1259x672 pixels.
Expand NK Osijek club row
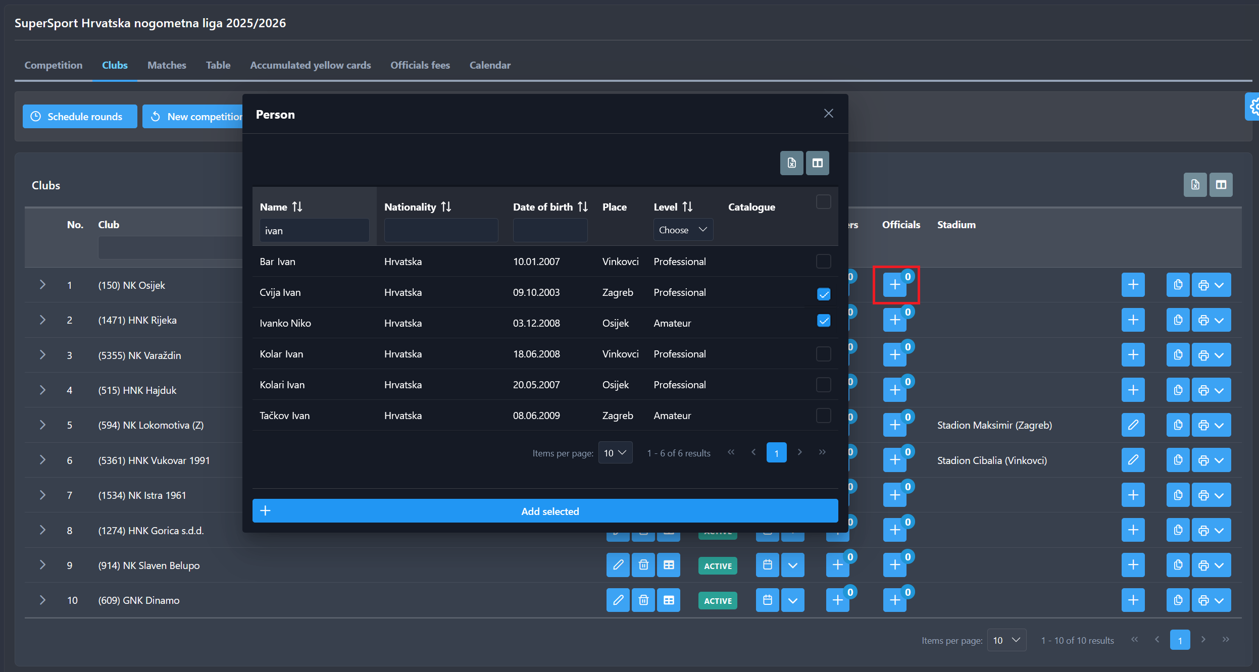point(42,285)
